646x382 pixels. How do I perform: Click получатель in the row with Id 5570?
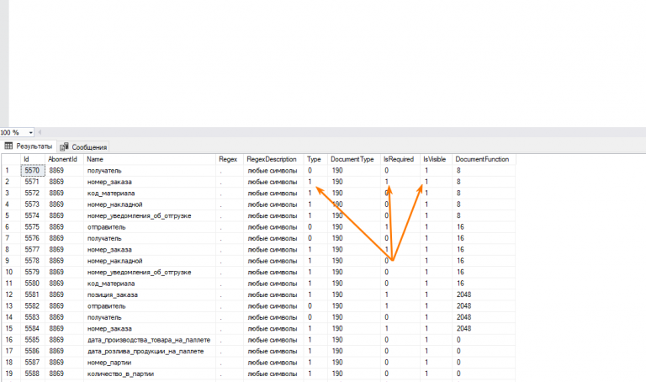click(150, 171)
